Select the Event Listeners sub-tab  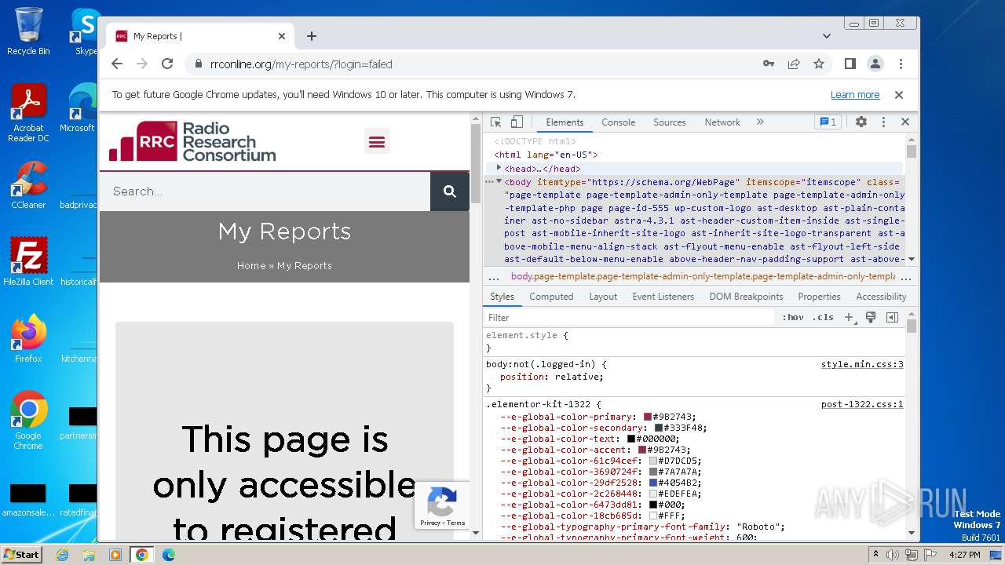[x=663, y=297]
